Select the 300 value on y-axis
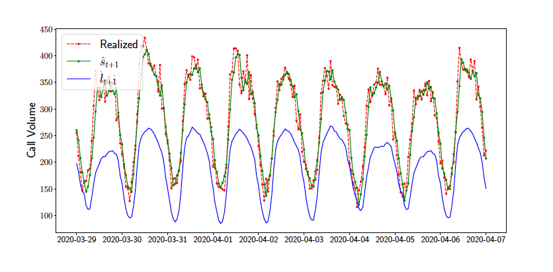553x272 pixels. click(46, 110)
